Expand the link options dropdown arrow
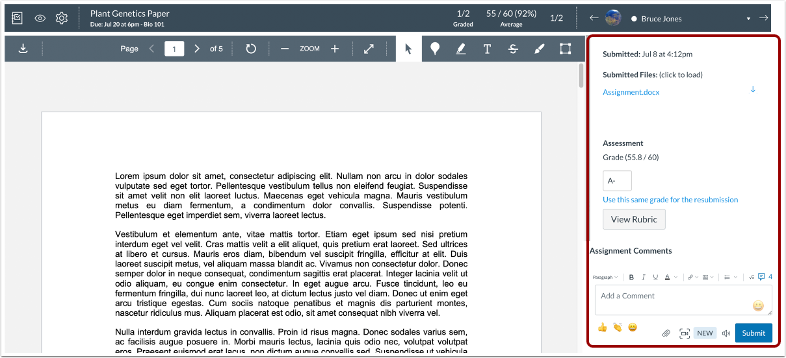The image size is (786, 358). [x=696, y=278]
